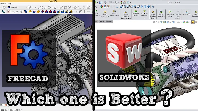Click FreeCAD Groove tool icon
This screenshot has height=111, width=198.
point(42,12)
